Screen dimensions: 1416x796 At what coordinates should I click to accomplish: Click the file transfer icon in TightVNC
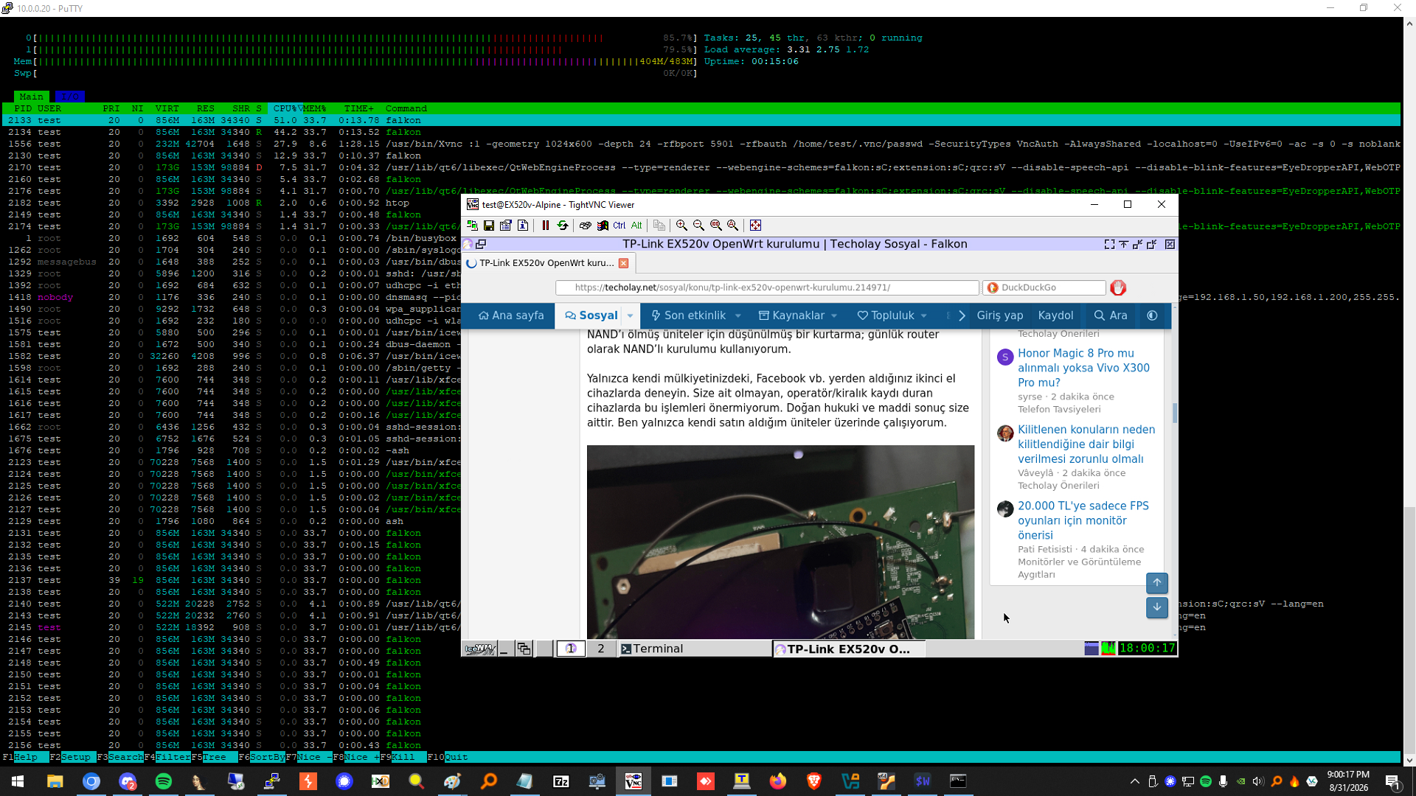[x=659, y=226]
